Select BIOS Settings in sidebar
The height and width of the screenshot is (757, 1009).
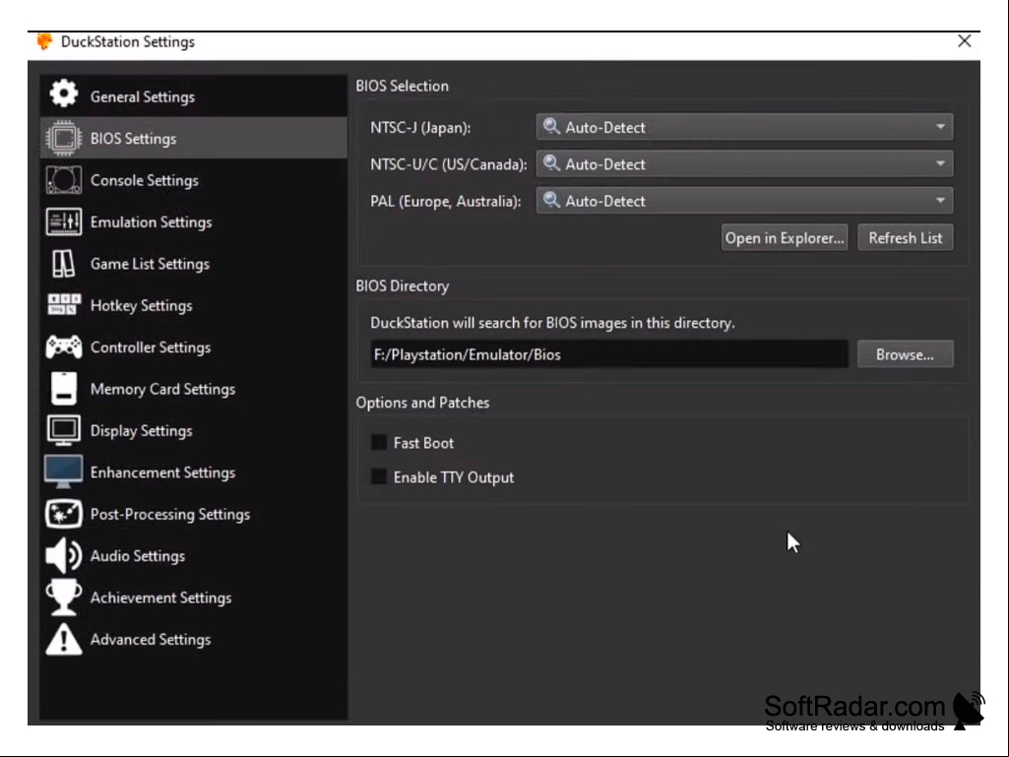(x=194, y=138)
